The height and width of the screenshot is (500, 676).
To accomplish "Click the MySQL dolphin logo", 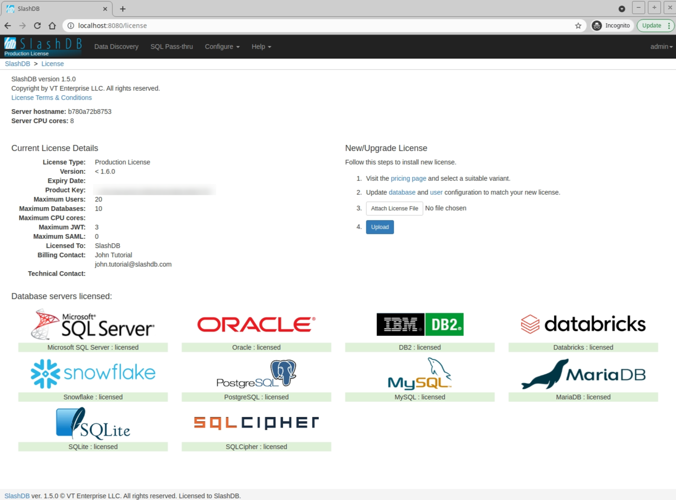I will [x=420, y=373].
